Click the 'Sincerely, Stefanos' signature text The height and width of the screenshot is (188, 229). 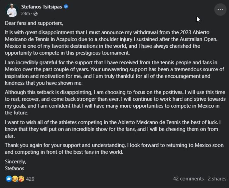16,165
